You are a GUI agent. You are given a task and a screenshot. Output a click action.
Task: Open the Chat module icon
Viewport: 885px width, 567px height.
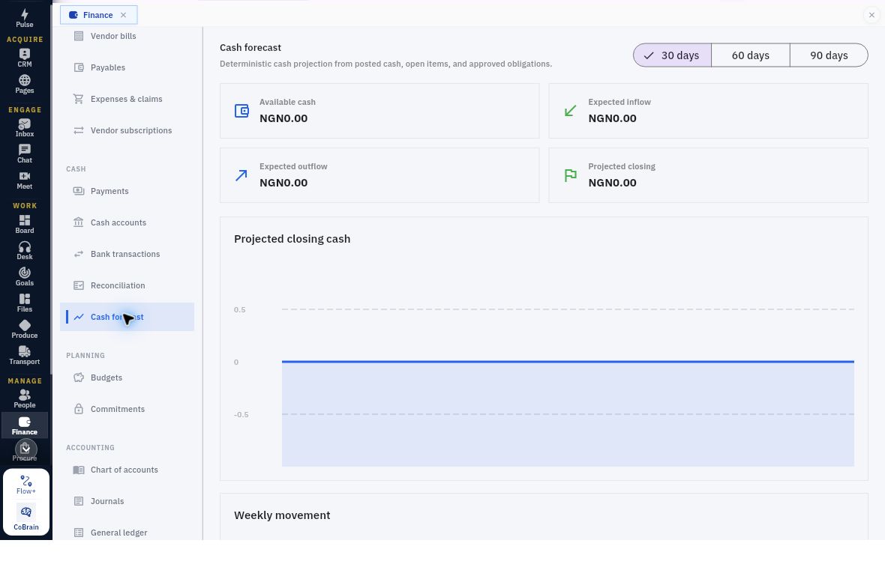24,154
